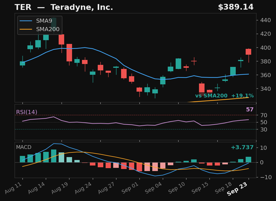Click the first green candlestick on Aug 11
The image size is (276, 201).
point(22,63)
